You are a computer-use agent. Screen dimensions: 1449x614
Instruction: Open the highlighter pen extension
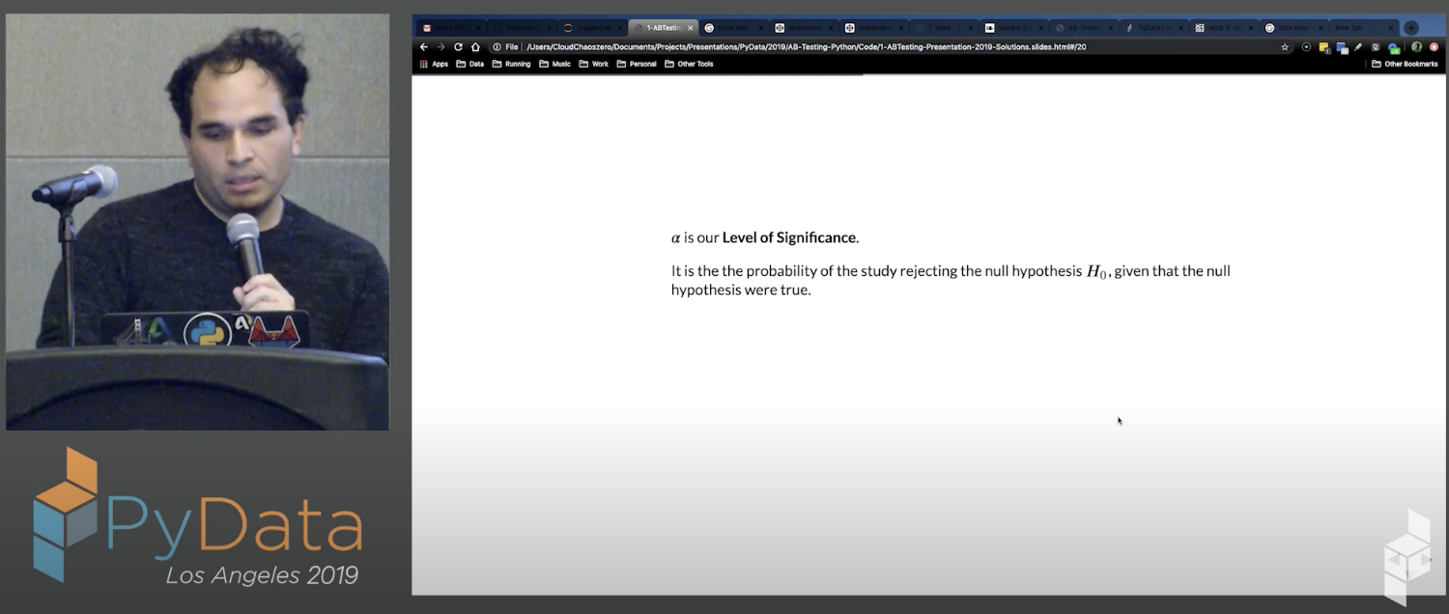pyautogui.click(x=1358, y=46)
